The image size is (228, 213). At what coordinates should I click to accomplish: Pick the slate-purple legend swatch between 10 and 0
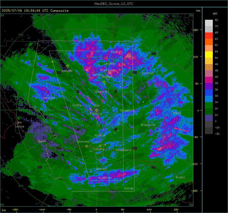click(x=209, y=118)
